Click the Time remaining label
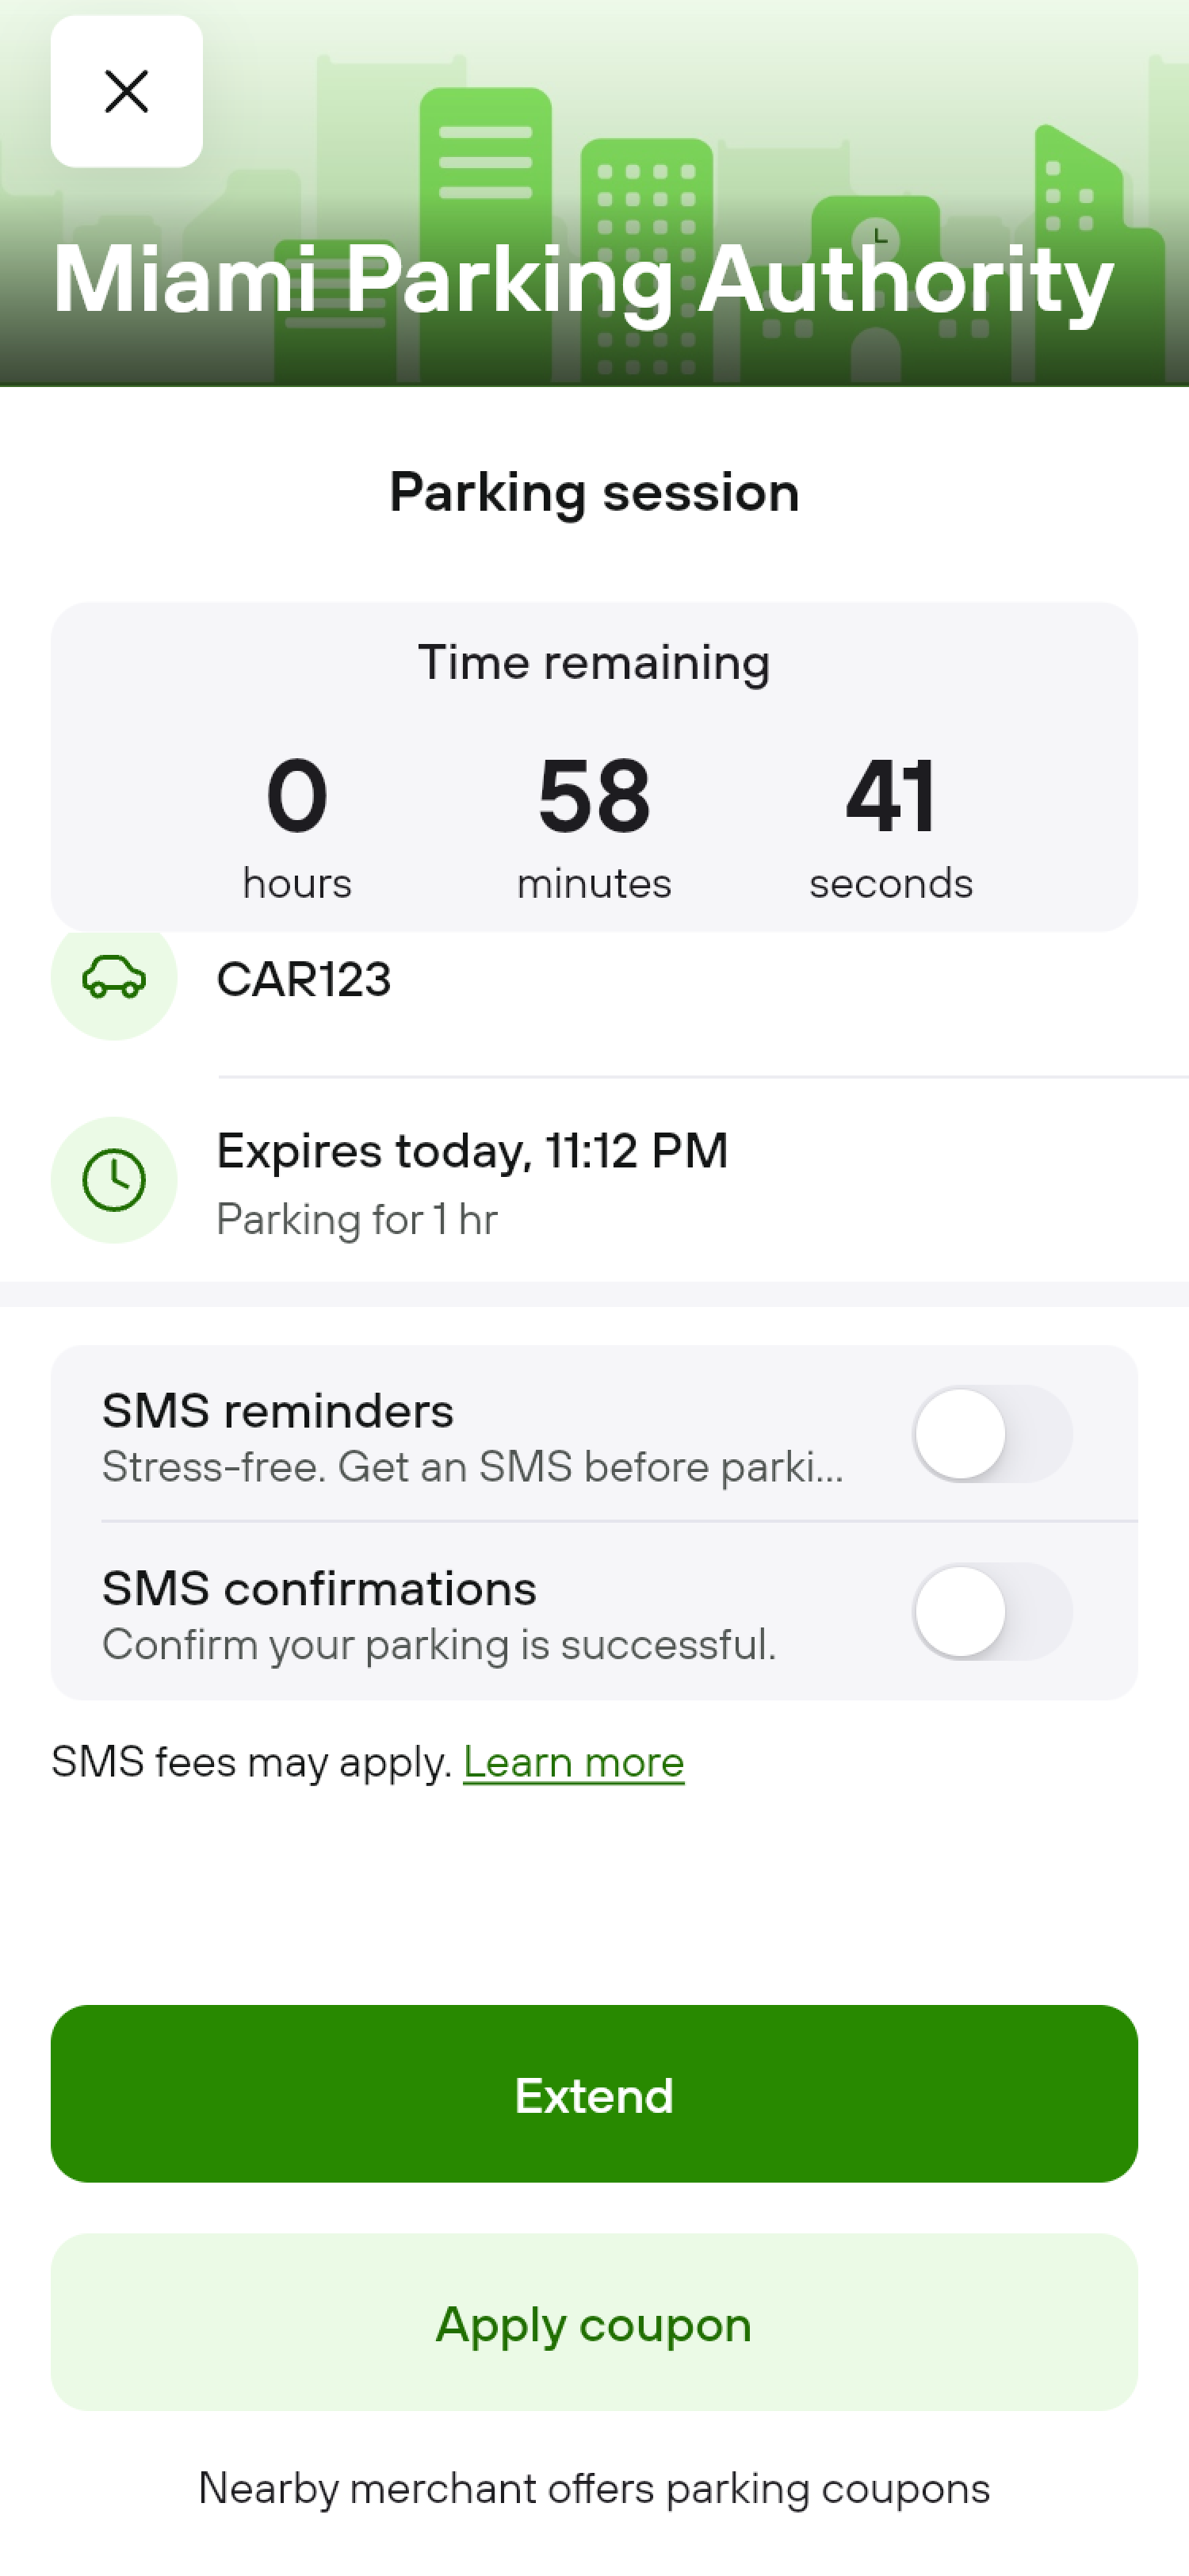This screenshot has width=1189, height=2576. (x=594, y=662)
